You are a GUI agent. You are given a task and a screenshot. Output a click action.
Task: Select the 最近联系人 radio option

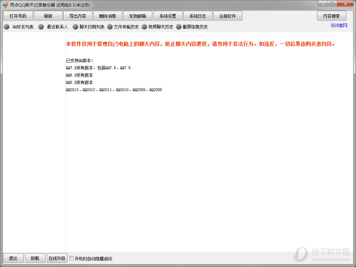click(x=41, y=27)
